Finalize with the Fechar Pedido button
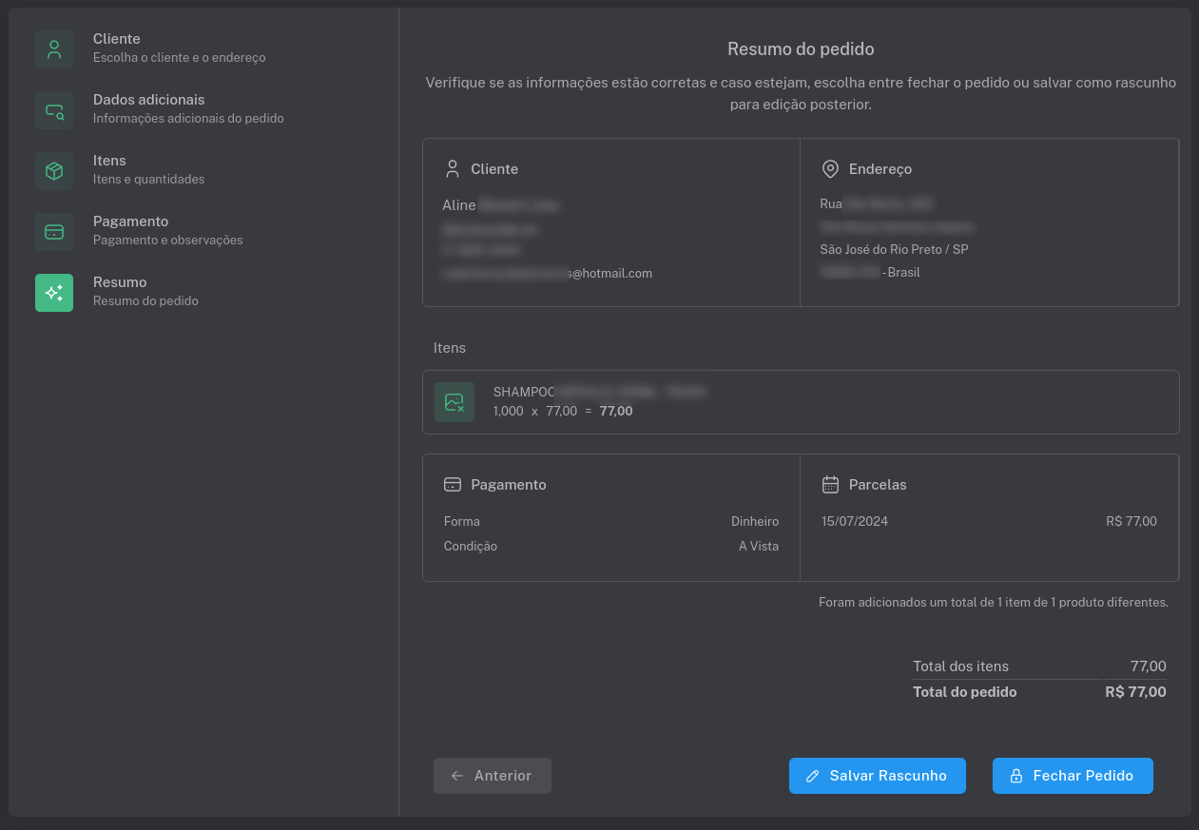 click(x=1073, y=776)
